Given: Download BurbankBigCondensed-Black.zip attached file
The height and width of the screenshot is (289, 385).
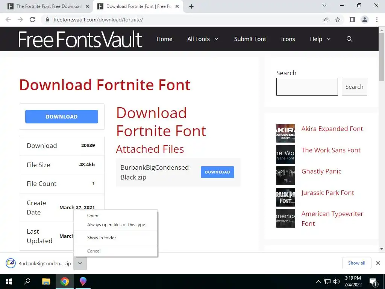Looking at the screenshot, I should click(x=217, y=172).
